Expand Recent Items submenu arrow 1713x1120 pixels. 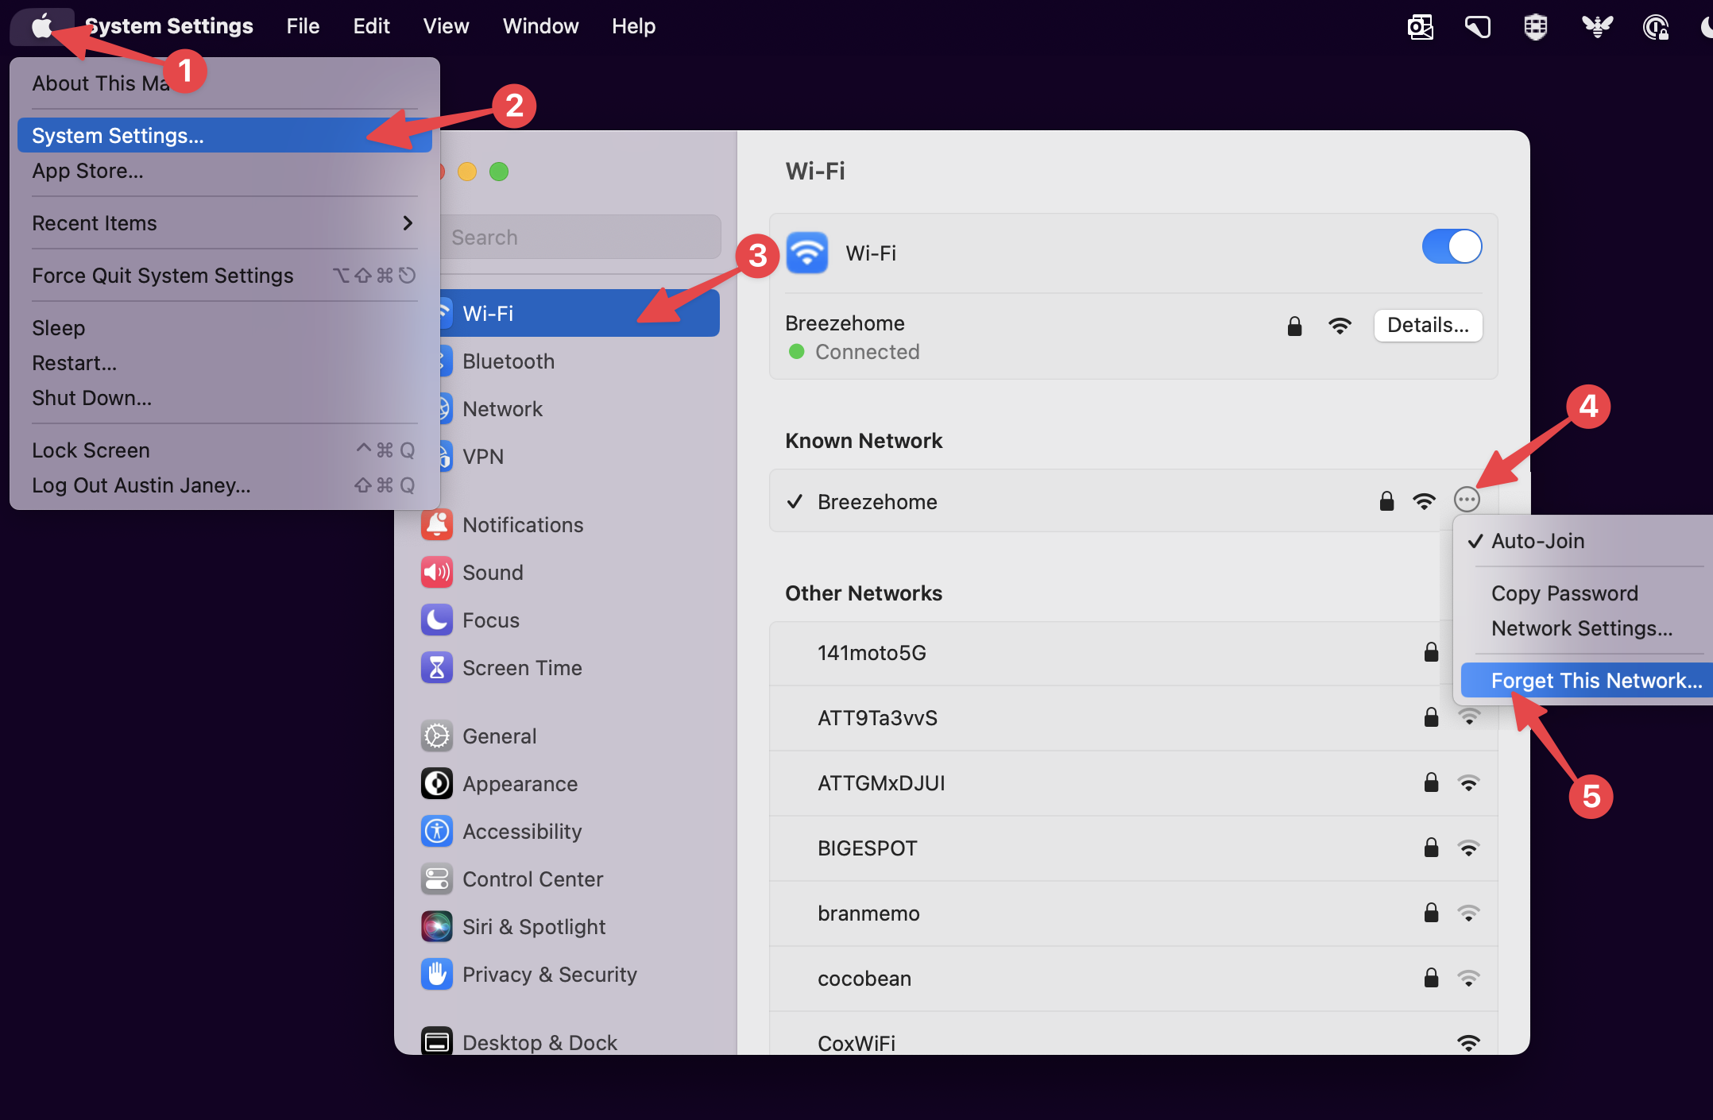[x=408, y=223]
